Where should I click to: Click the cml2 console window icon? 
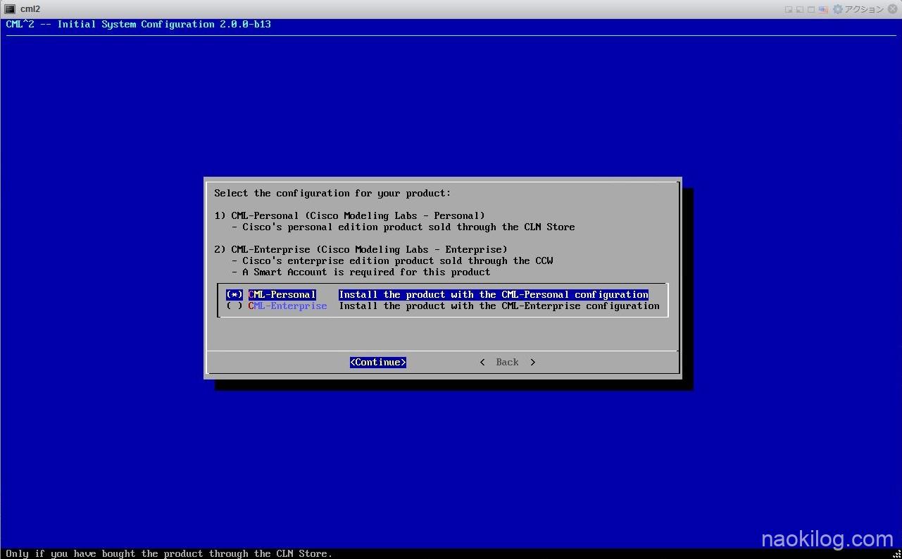tap(10, 9)
